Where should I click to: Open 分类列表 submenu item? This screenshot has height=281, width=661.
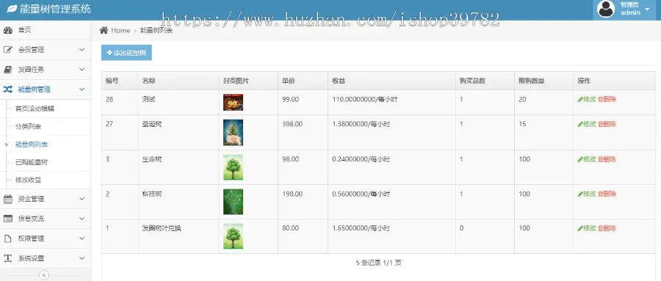click(28, 126)
